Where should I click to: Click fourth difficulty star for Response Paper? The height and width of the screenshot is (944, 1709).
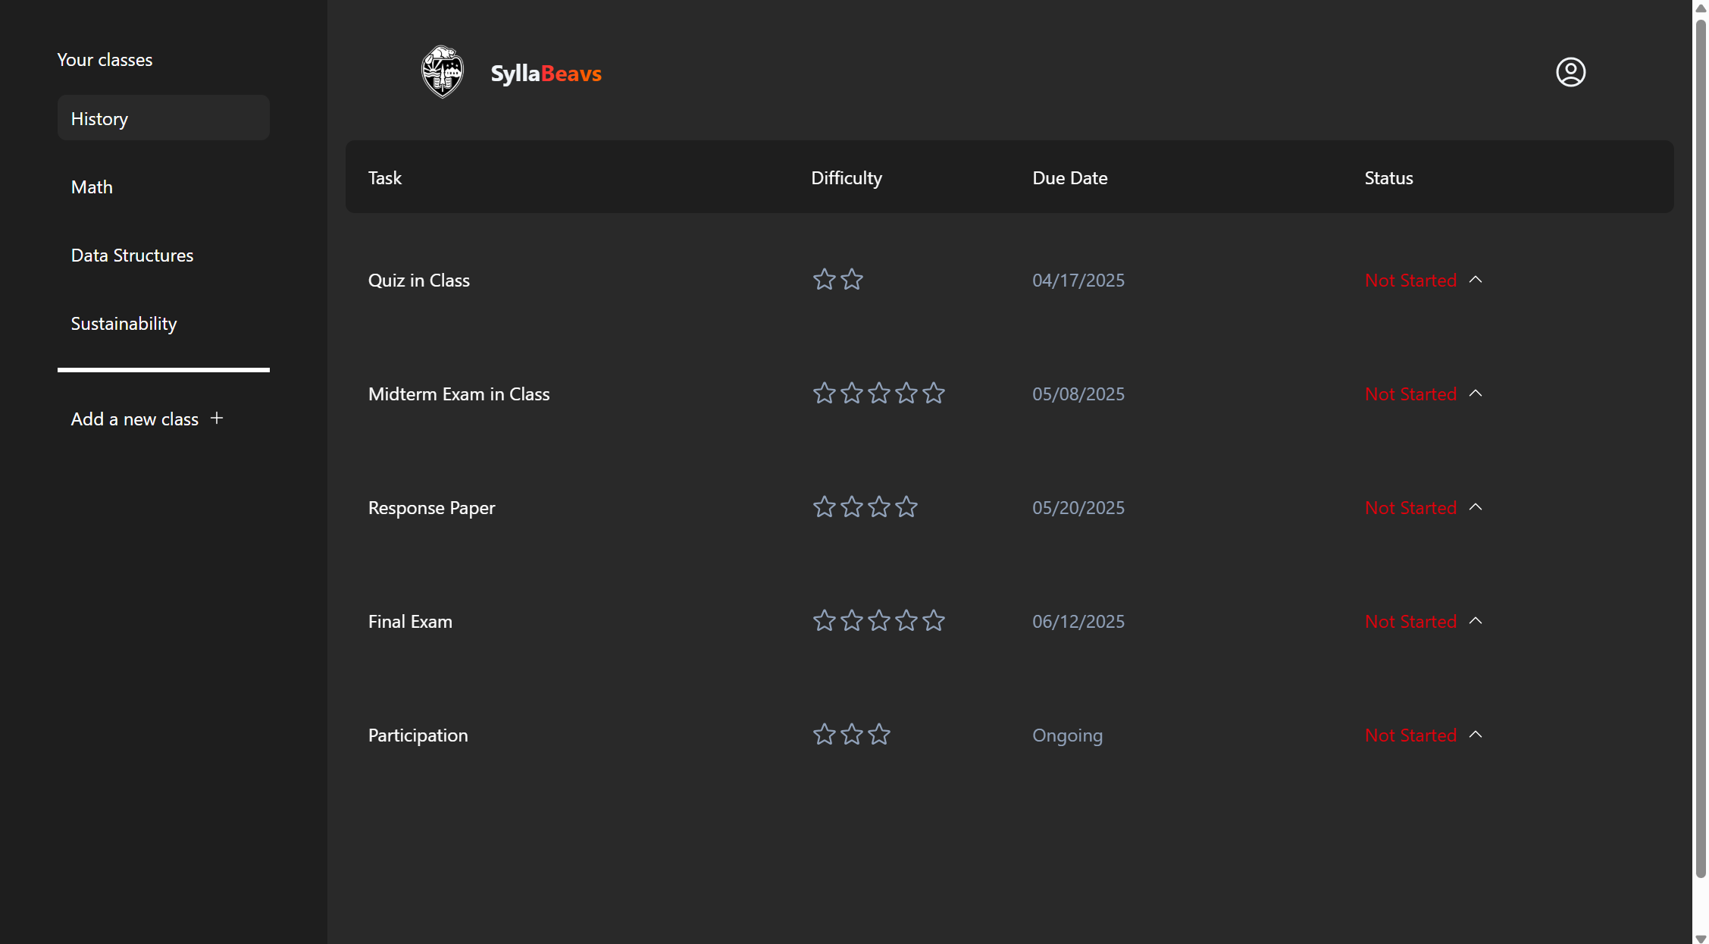pyautogui.click(x=906, y=507)
